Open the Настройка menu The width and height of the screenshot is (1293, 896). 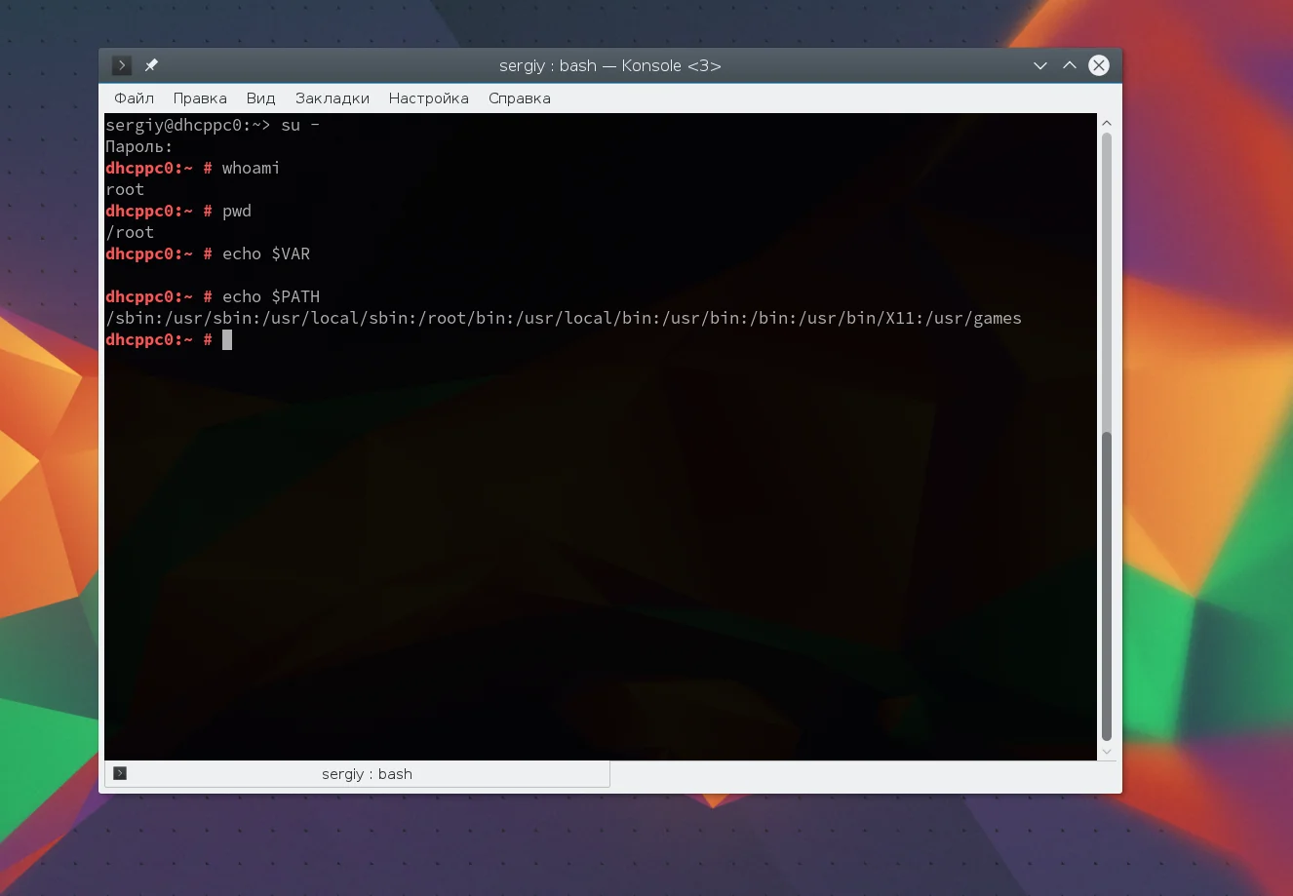click(x=429, y=98)
